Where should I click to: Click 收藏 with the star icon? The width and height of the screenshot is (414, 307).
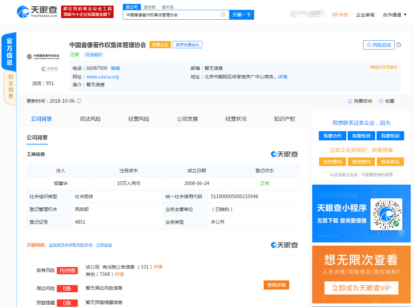386,101
